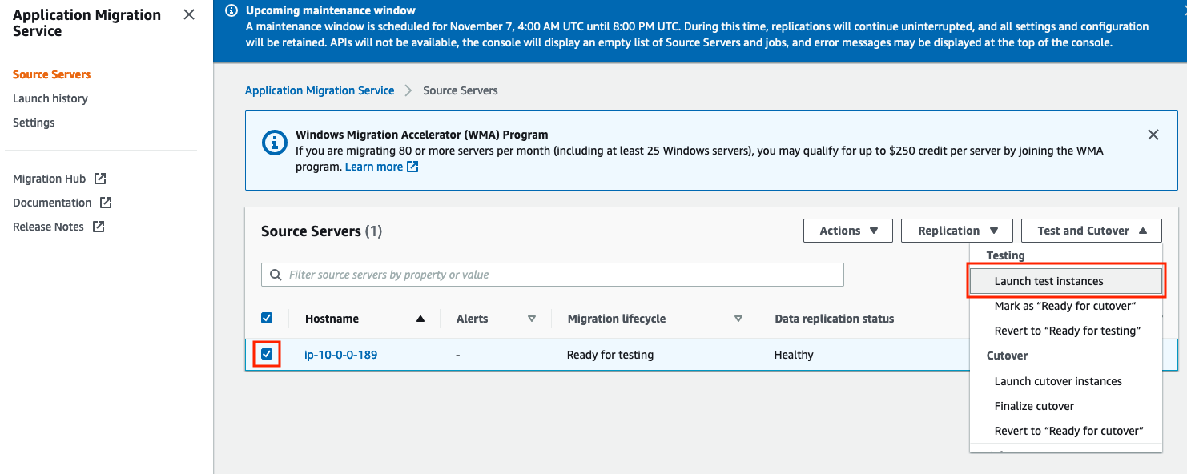1187x474 pixels.
Task: Click external link icon beside Documentation
Action: (x=106, y=203)
